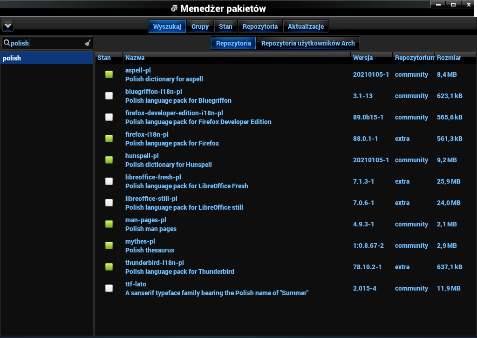Click the extra repository cell for thunderbird-i18n-pl
Viewport: 477px width, 338px height.
pyautogui.click(x=402, y=267)
